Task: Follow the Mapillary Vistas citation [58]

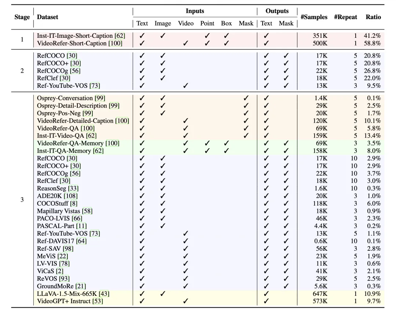Action: coord(87,211)
